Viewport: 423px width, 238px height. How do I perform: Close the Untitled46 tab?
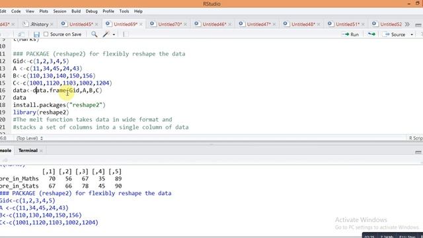coord(230,24)
